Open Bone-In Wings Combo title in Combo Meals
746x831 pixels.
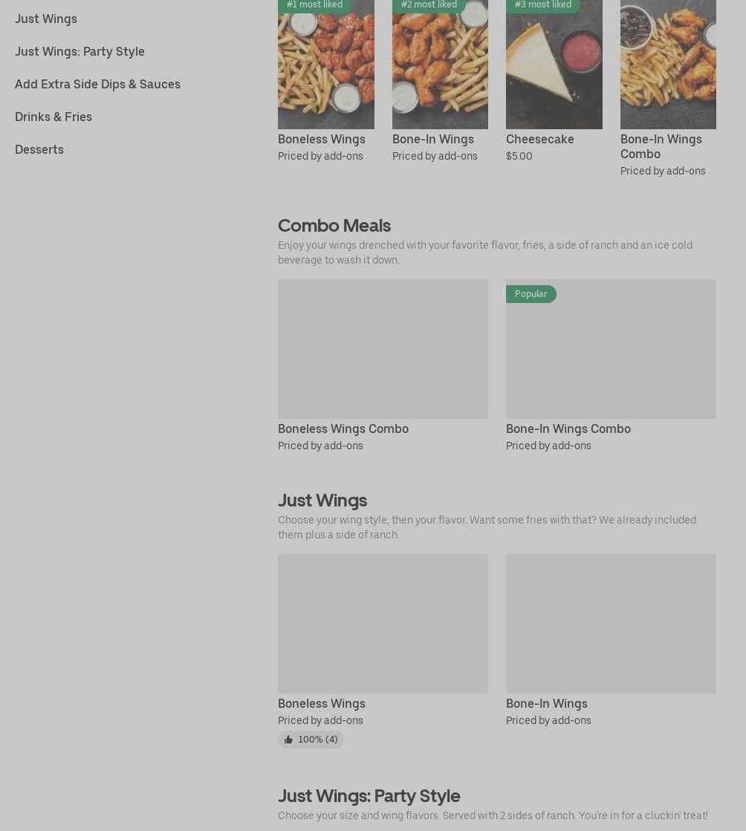(568, 428)
